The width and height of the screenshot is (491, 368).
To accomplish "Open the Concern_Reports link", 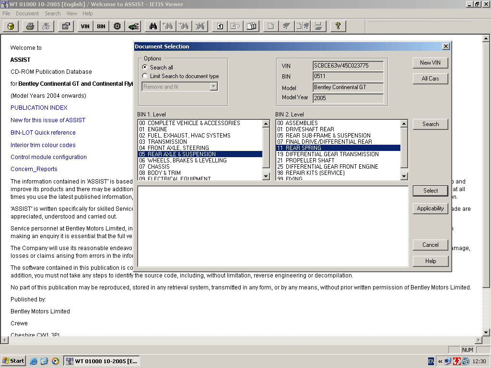I will (x=34, y=169).
